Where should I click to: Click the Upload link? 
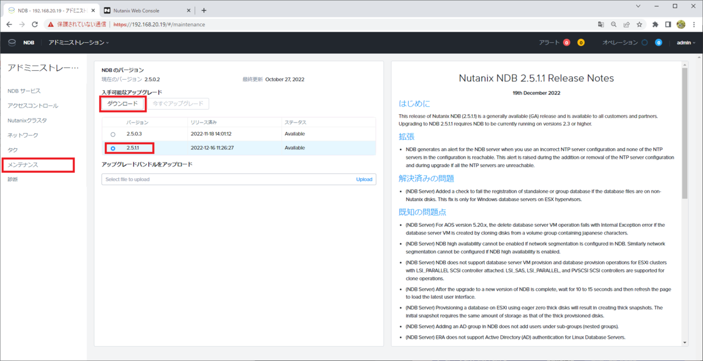coord(364,179)
